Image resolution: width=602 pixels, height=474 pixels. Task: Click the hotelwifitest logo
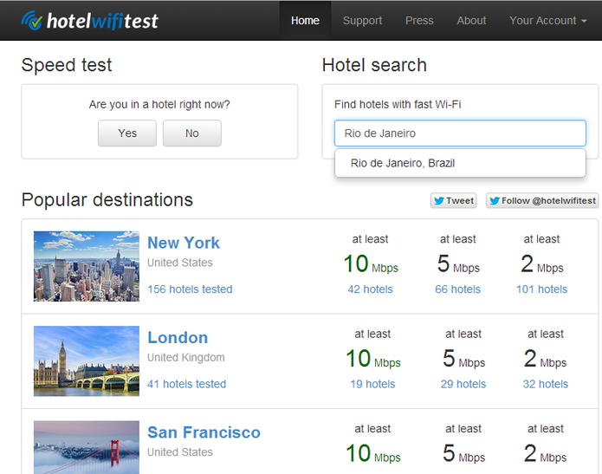pyautogui.click(x=89, y=20)
